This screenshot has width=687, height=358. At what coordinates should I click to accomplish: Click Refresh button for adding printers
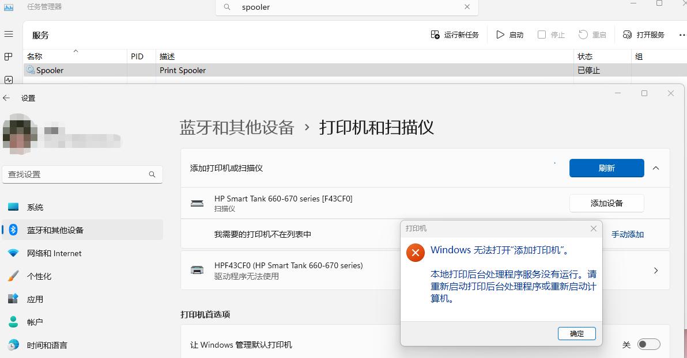coord(606,168)
